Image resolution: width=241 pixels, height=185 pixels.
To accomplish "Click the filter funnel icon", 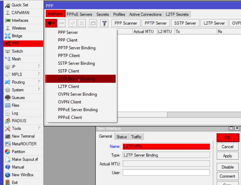I will pos(104,23).
